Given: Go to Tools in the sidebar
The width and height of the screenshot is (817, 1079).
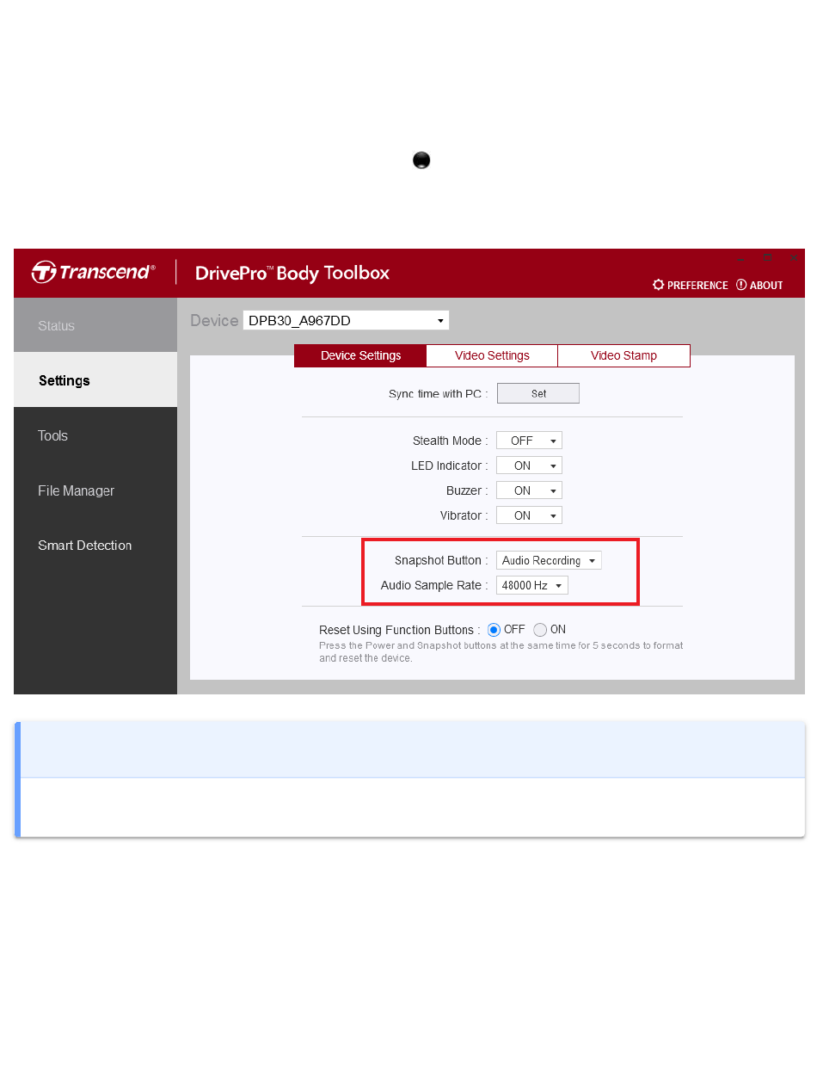Looking at the screenshot, I should pyautogui.click(x=95, y=435).
